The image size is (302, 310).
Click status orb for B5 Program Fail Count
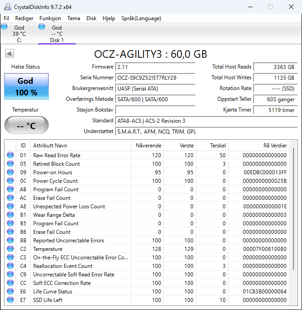tap(10, 223)
